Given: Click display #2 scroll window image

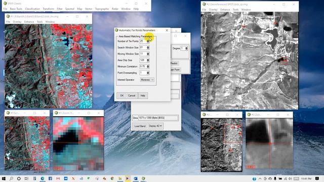Looking at the screenshot, I should pos(222,145).
